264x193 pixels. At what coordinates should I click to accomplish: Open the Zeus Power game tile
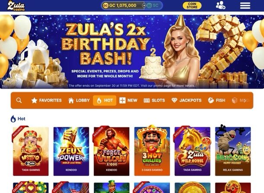(71, 151)
